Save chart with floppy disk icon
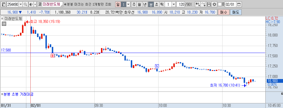 pos(209,4)
